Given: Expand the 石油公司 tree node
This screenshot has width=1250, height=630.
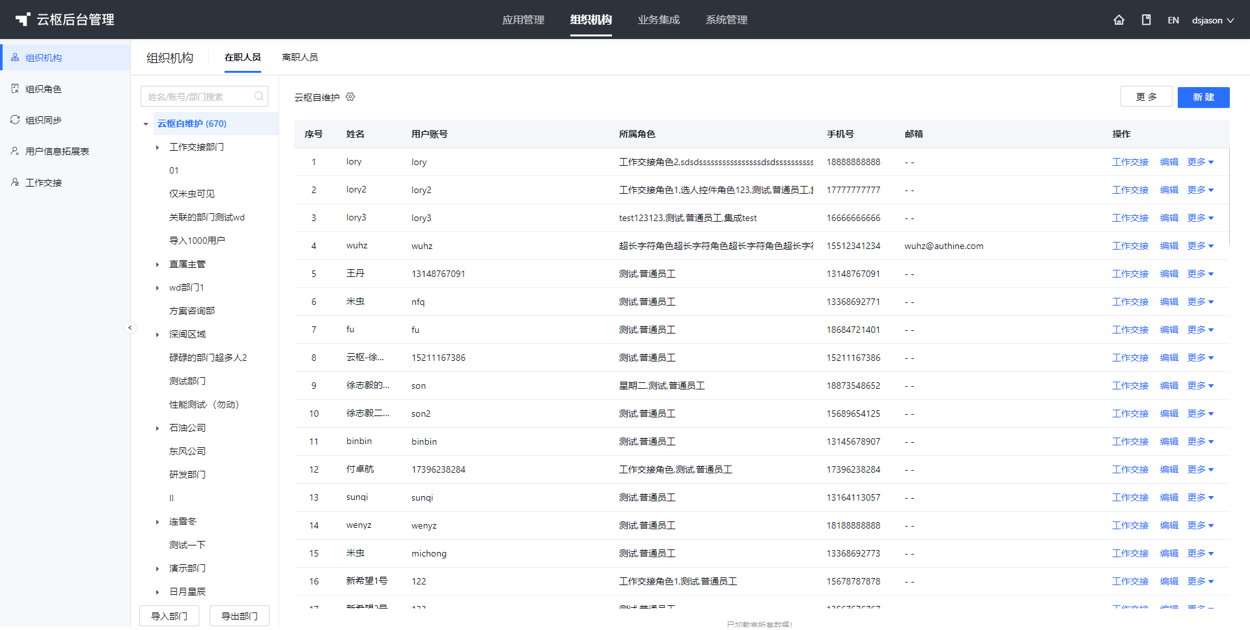Looking at the screenshot, I should point(158,428).
